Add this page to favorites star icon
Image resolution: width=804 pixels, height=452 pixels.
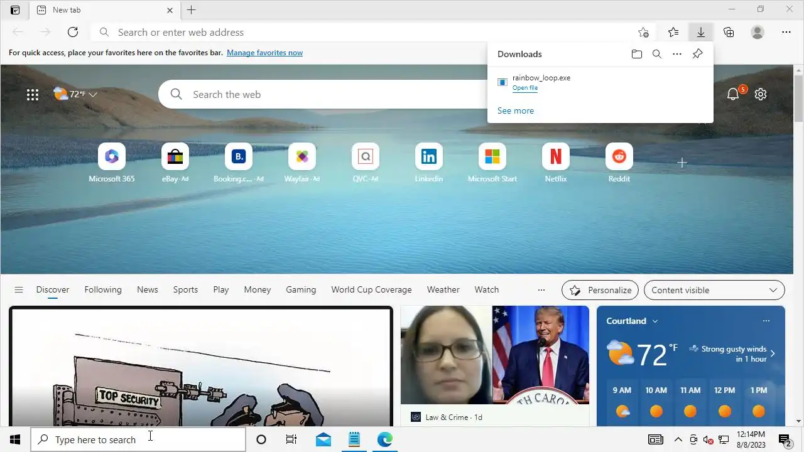tap(643, 32)
